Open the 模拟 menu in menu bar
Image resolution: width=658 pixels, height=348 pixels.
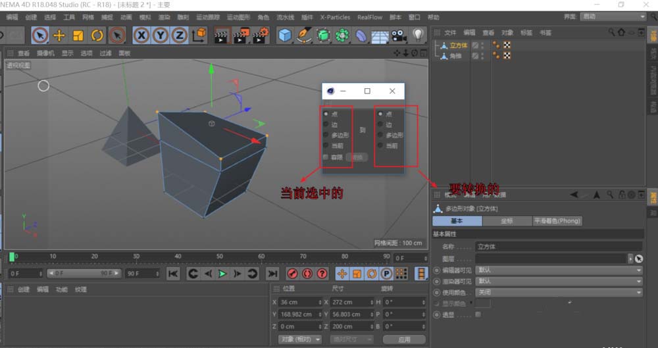tap(145, 17)
